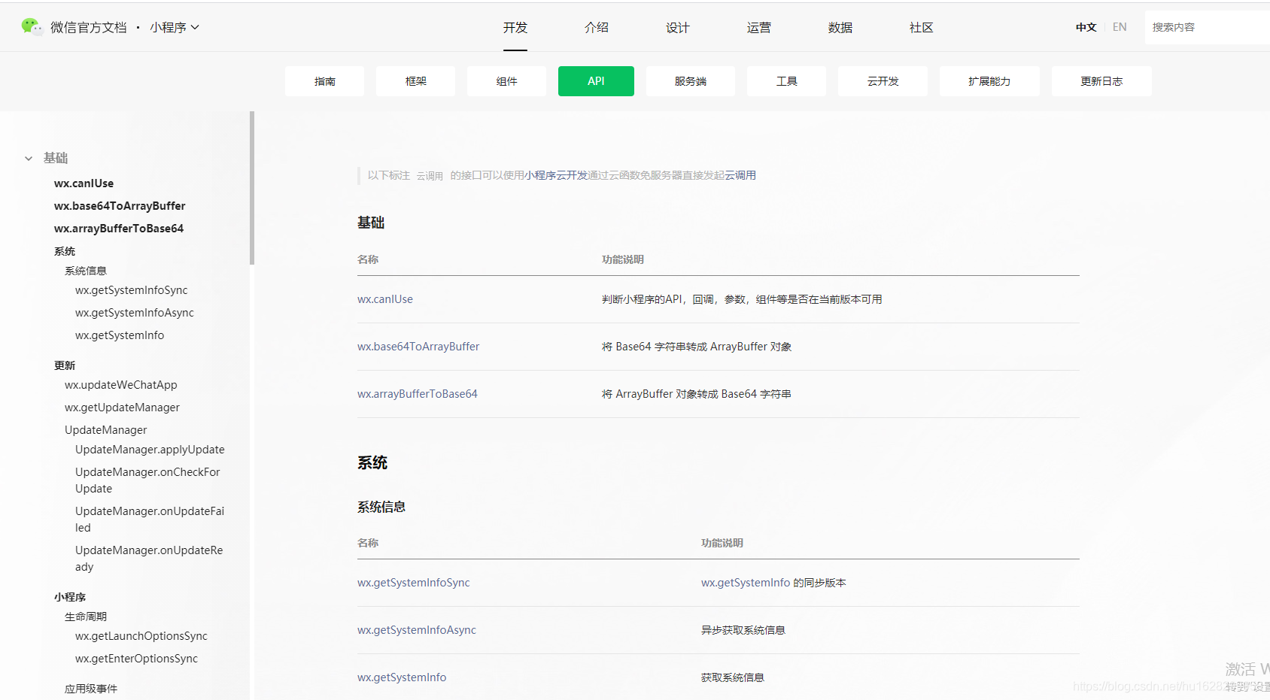Select wx.arrayBufferToBase64 in the sidebar
Viewport: 1270px width, 700px height.
click(119, 229)
